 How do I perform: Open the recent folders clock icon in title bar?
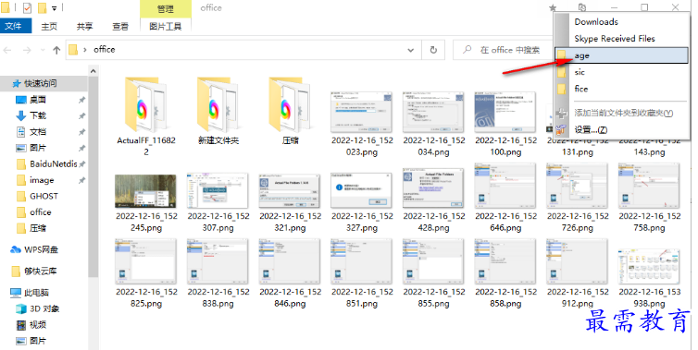click(x=581, y=7)
